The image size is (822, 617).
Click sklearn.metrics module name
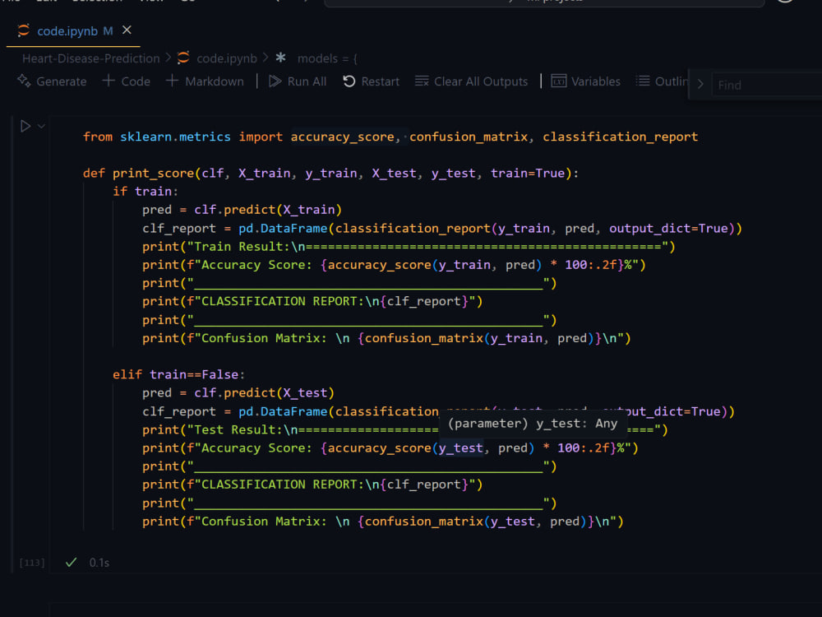[x=175, y=137]
